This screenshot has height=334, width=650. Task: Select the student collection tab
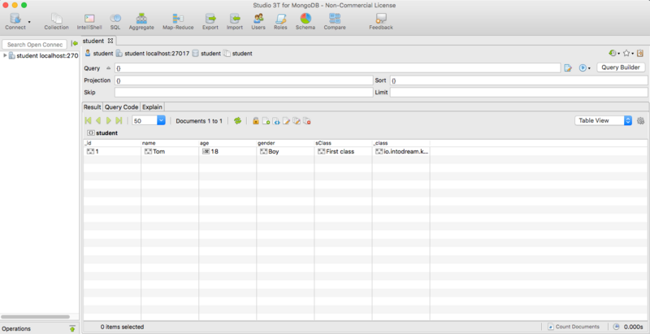pos(93,41)
